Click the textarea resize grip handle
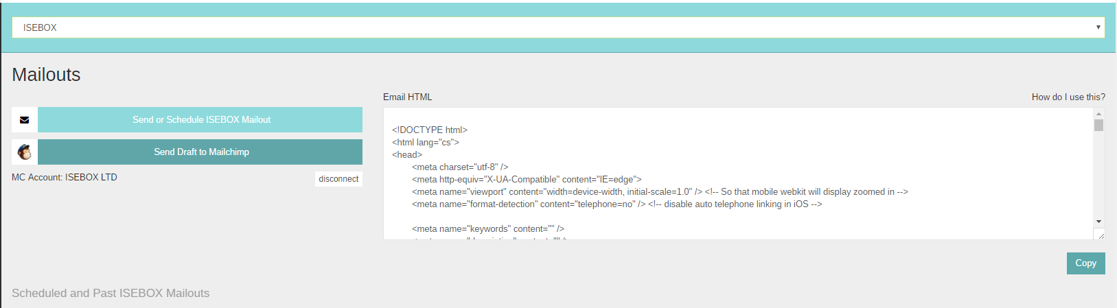The height and width of the screenshot is (308, 1117). 1101,235
